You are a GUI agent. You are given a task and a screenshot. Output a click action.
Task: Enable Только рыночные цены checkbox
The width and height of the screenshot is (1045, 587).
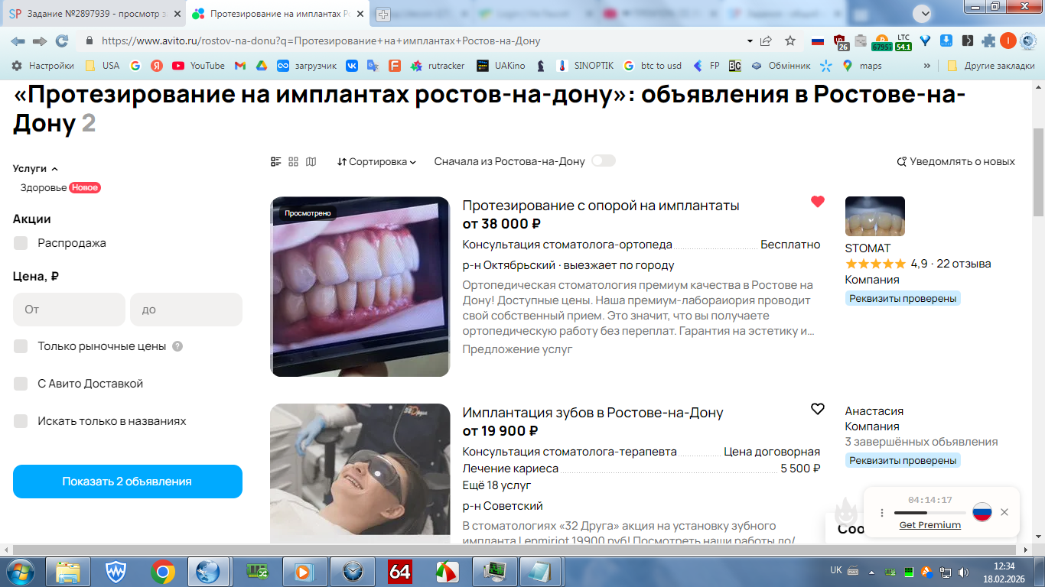21,346
